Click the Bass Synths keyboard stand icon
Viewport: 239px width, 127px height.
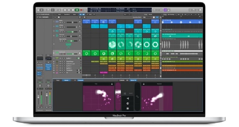coord(68,46)
